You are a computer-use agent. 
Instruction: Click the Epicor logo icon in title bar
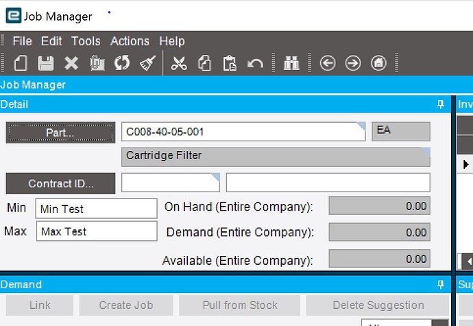tap(14, 15)
